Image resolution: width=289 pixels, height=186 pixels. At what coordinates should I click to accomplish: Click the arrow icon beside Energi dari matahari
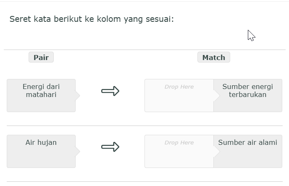point(110,91)
